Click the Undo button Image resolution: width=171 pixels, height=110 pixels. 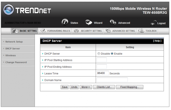point(74,87)
